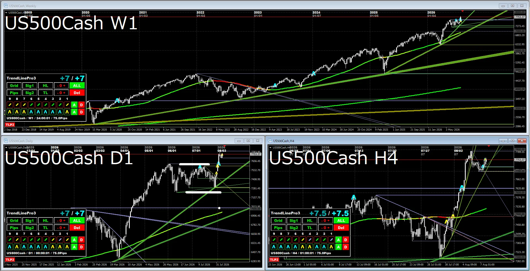Toggle trendline 1 in the H4 chart panel
This screenshot has width=530, height=271.
[331, 240]
